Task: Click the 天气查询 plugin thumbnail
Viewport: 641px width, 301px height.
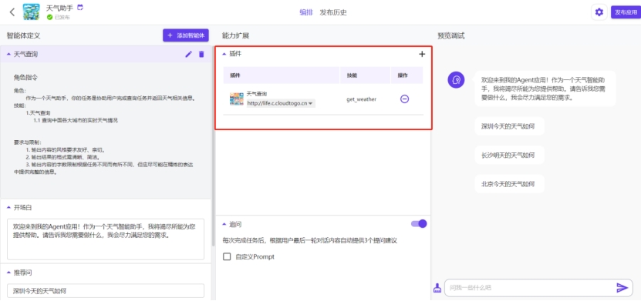Action: (x=236, y=99)
